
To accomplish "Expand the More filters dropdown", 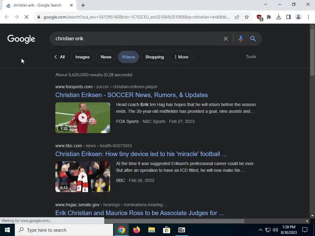I will click(x=181, y=57).
